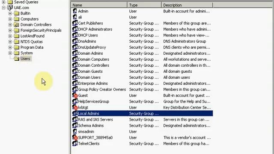This screenshot has height=154, width=274.
Task: Select the Enterprise Admins name text
Action: pos(93,83)
